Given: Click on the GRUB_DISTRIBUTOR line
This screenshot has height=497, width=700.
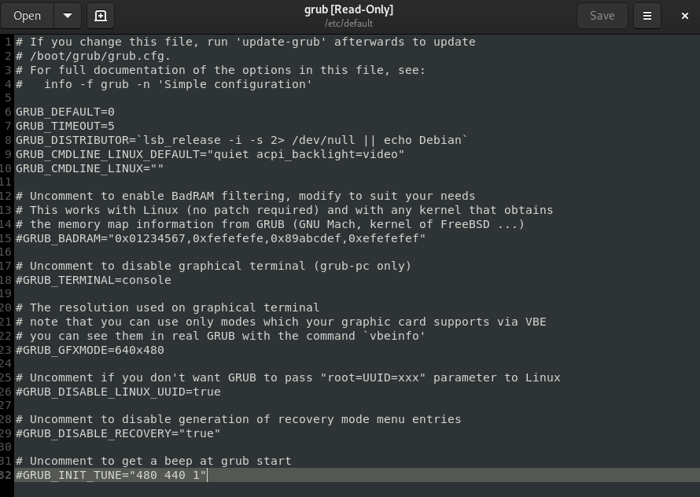Looking at the screenshot, I should [241, 140].
